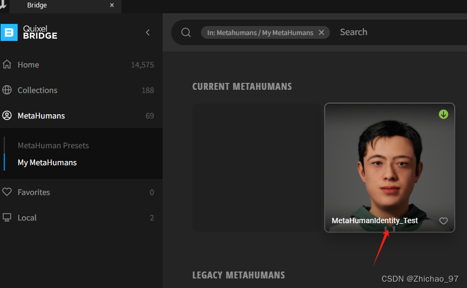Click the Collections globe icon
Screen dimensions: 467x288
pos(7,90)
